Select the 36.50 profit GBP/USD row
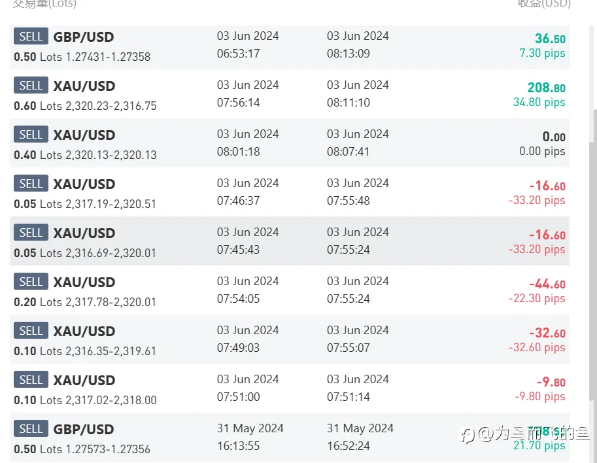Image resolution: width=597 pixels, height=463 pixels. 290,47
